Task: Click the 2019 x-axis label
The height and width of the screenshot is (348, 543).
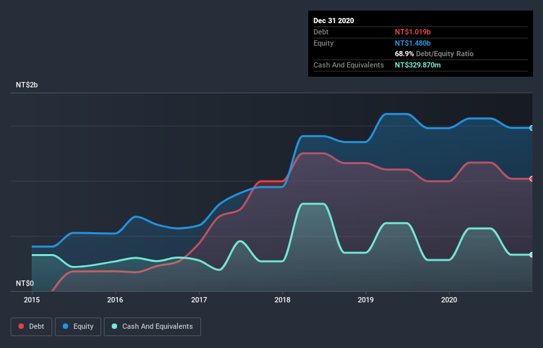Action: point(366,300)
